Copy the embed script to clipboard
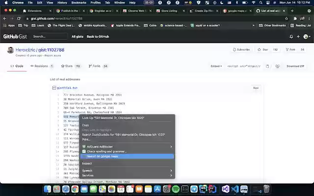The image size is (314, 196). click(x=267, y=66)
